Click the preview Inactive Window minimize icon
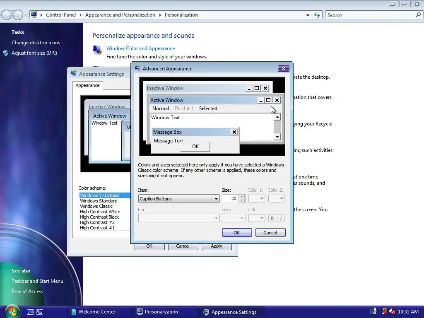This screenshot has height=318, width=424. (x=249, y=88)
